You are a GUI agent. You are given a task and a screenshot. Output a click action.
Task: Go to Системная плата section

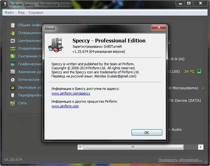coord(30,56)
